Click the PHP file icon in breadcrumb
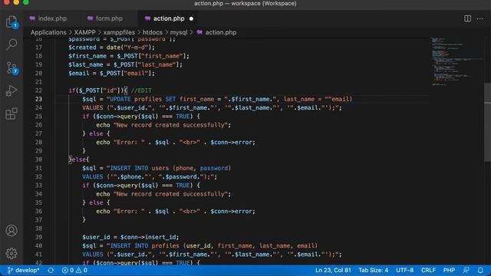Image resolution: width=491 pixels, height=276 pixels. click(x=199, y=32)
